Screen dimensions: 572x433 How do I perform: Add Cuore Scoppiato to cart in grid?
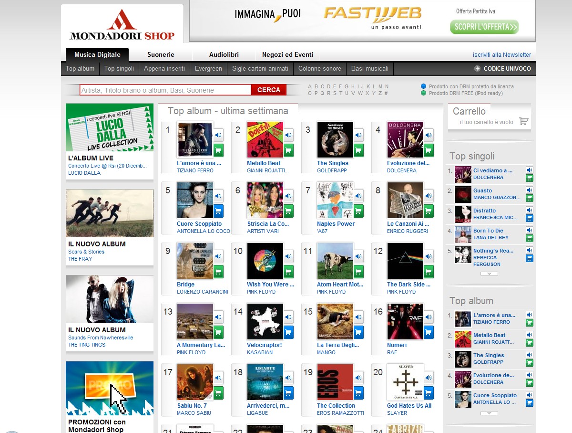click(218, 211)
